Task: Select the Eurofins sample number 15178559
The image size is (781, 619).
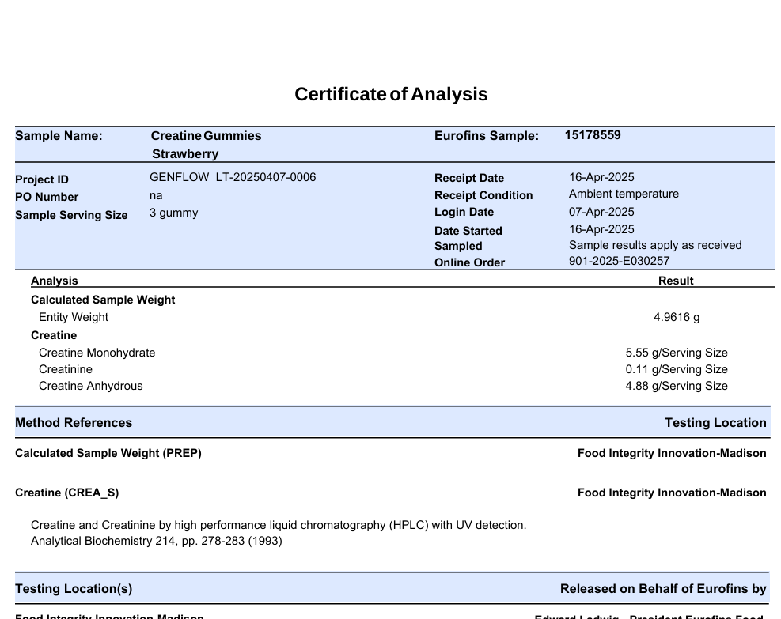Action: [x=593, y=135]
